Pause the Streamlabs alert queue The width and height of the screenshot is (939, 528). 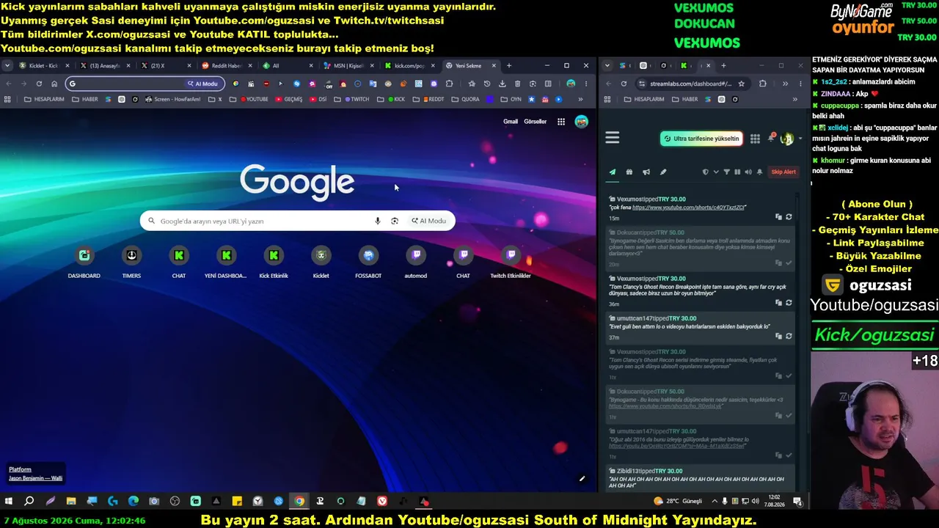[737, 172]
